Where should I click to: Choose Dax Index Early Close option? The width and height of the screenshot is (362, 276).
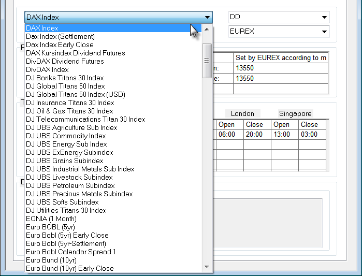click(60, 45)
